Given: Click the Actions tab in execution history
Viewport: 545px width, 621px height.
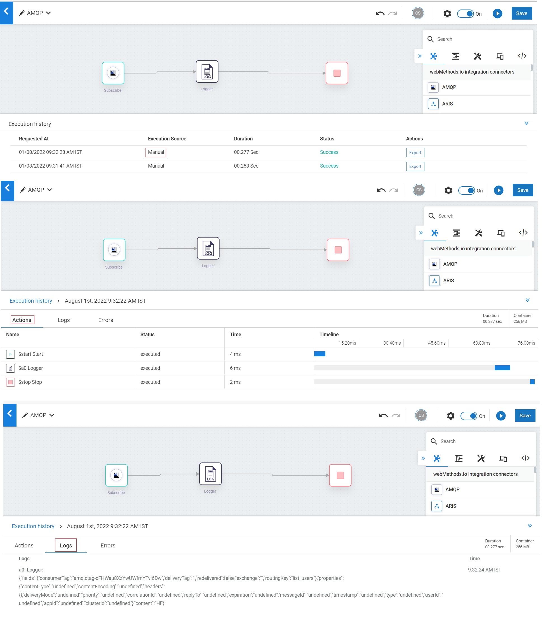Looking at the screenshot, I should [22, 319].
